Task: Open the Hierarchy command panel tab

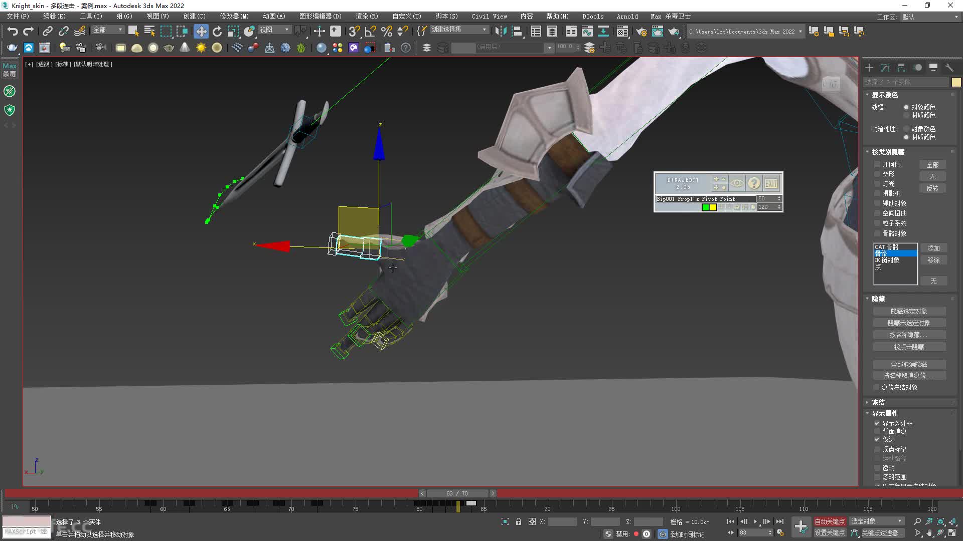Action: click(x=901, y=68)
